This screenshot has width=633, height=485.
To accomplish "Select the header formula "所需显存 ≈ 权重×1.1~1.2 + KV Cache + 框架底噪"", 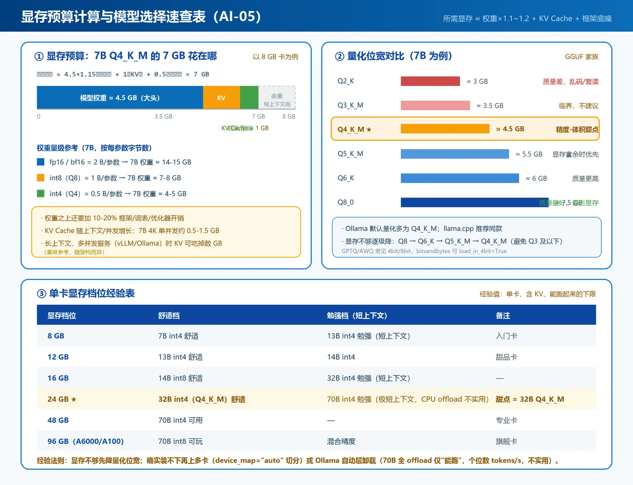I will (527, 19).
